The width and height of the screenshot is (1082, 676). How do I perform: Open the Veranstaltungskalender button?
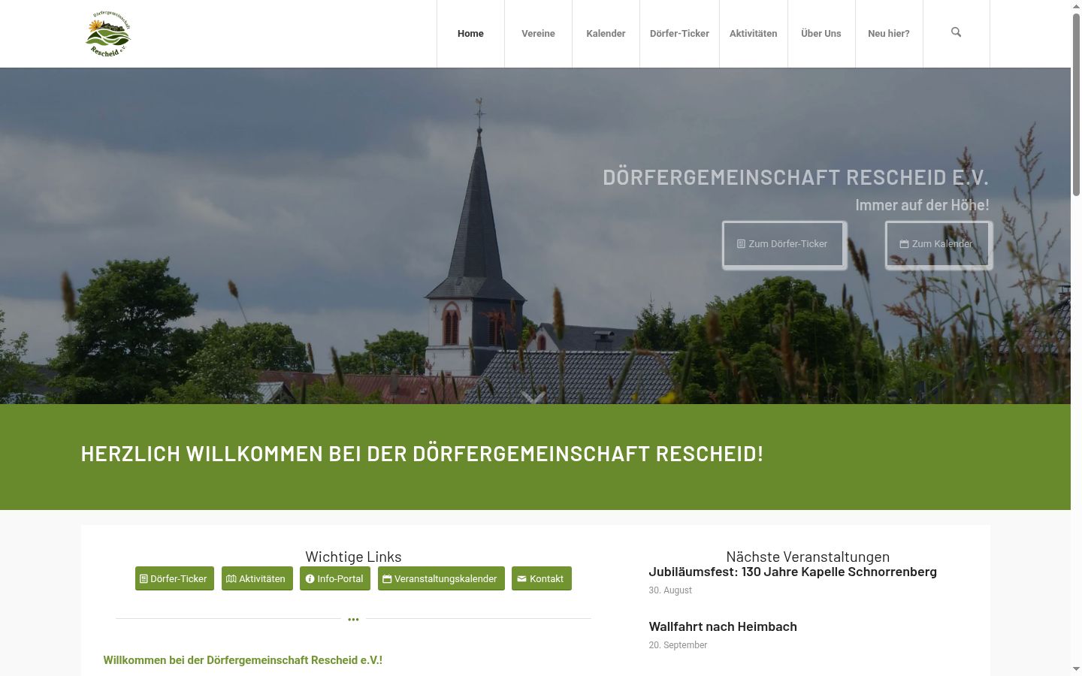click(x=441, y=578)
